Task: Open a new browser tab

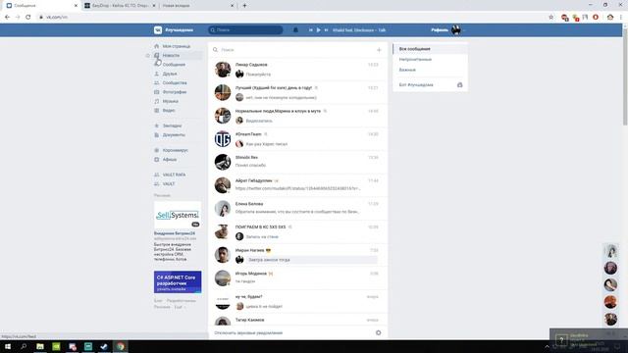Action: pyautogui.click(x=244, y=6)
